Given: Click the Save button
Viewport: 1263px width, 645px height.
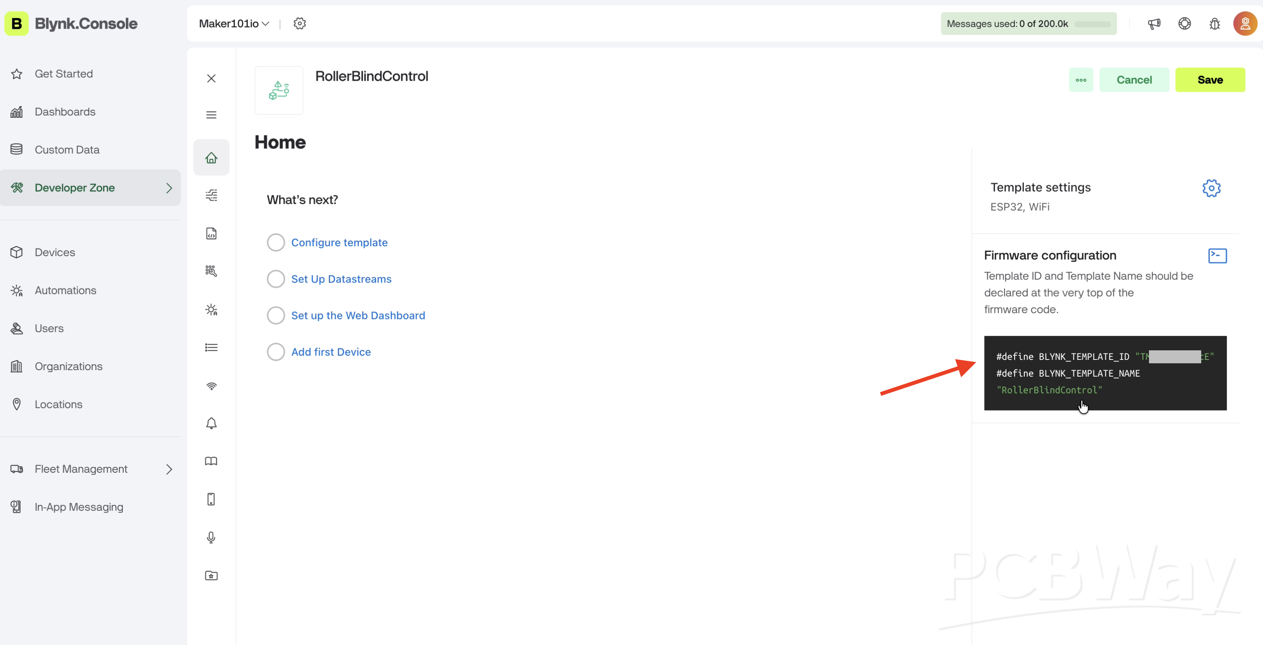Looking at the screenshot, I should tap(1210, 80).
